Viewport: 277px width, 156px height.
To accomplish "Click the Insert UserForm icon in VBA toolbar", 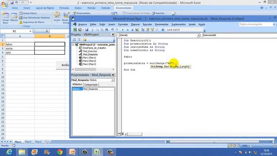I will point(80,30).
